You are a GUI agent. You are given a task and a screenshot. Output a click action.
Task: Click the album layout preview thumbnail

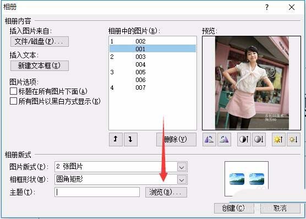247,179
